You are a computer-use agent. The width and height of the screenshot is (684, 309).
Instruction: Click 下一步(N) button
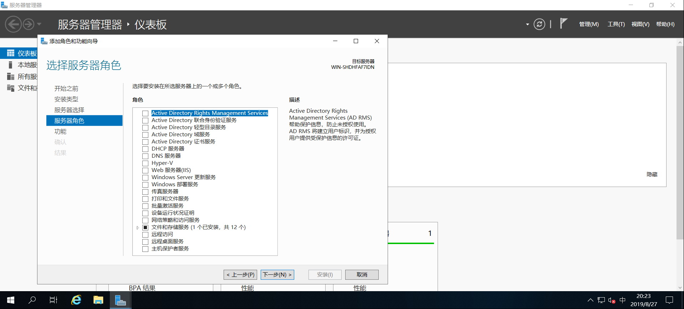(277, 274)
